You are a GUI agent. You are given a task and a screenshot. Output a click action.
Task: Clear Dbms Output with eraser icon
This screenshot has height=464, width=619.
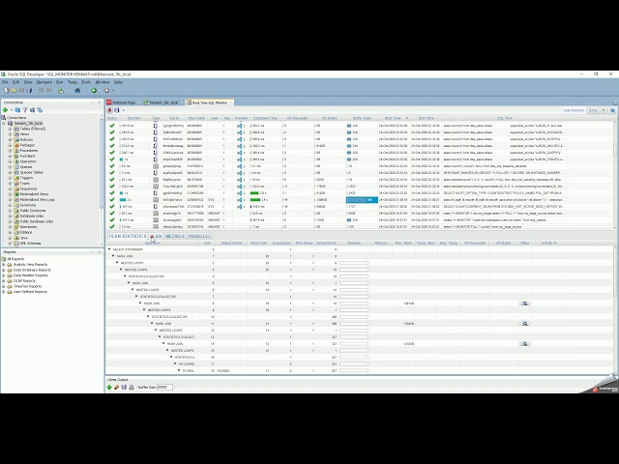point(116,388)
